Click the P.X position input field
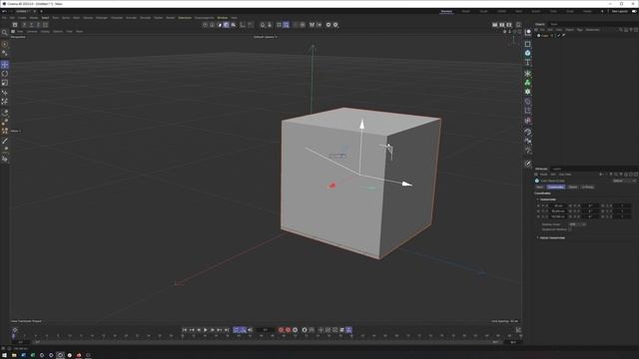Image resolution: width=639 pixels, height=359 pixels. click(x=558, y=206)
